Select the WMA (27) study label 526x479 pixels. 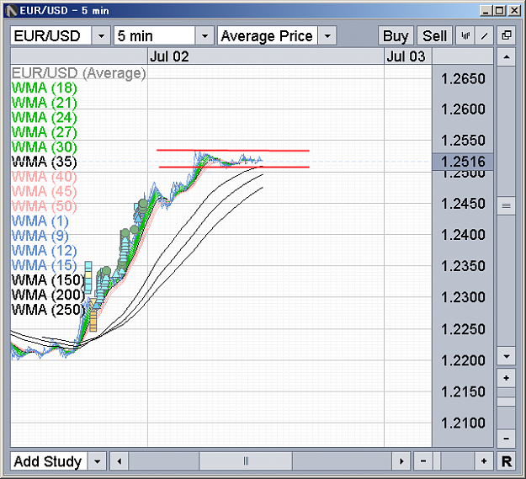point(45,132)
